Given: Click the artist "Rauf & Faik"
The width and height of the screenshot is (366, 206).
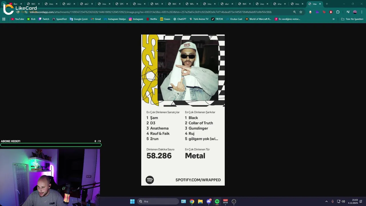Looking at the screenshot, I should pyautogui.click(x=160, y=134).
